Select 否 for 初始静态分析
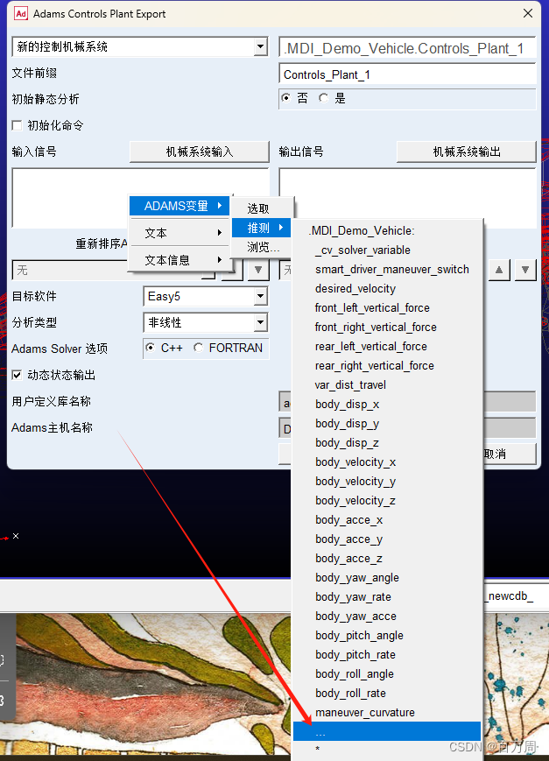The height and width of the screenshot is (761, 549). (x=286, y=98)
